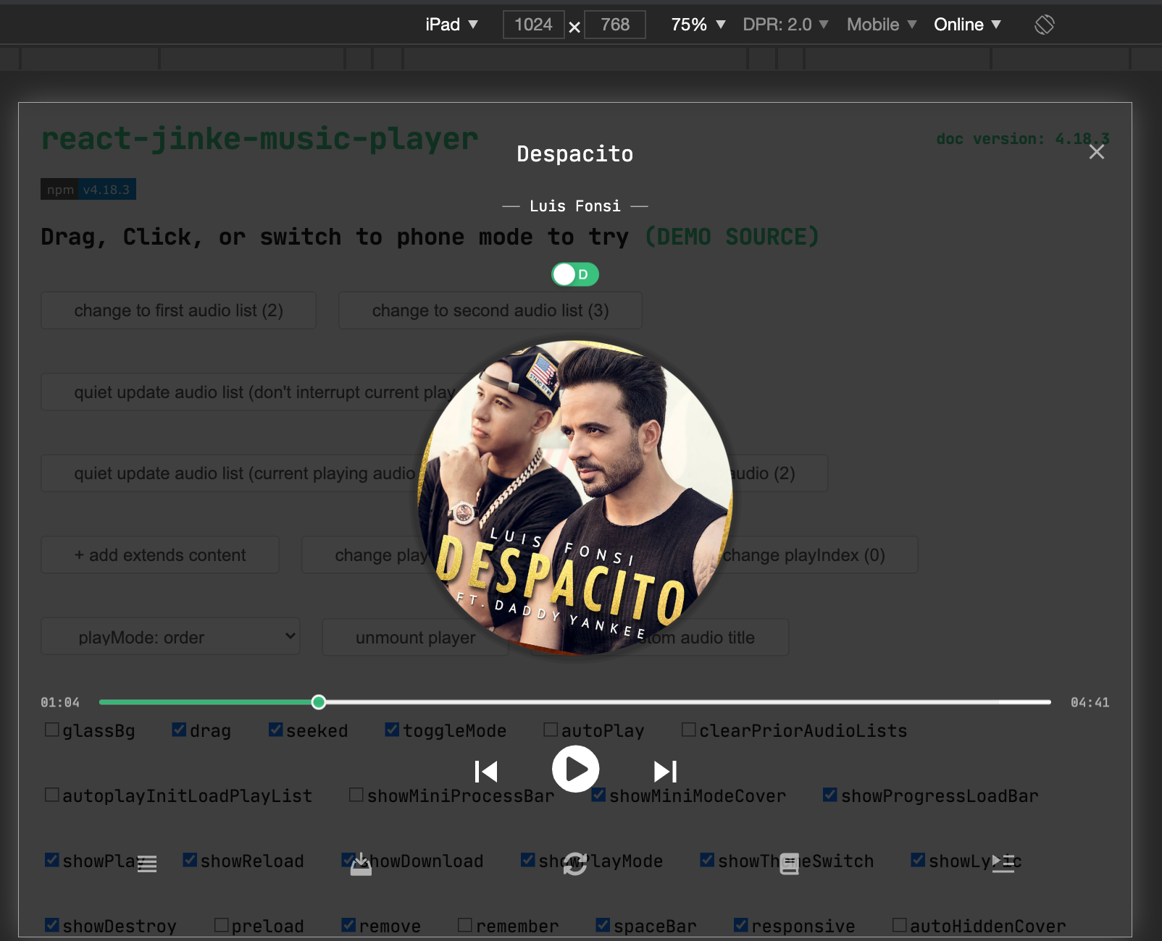Click the react-jinke-music-player heading
1162x941 pixels.
[x=259, y=138]
